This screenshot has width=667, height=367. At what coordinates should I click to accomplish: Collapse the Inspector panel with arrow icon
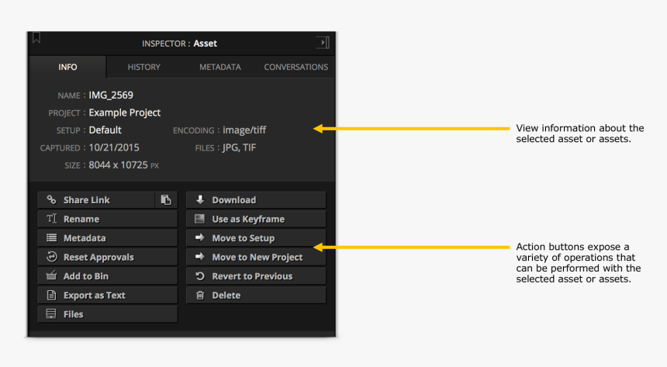click(323, 43)
